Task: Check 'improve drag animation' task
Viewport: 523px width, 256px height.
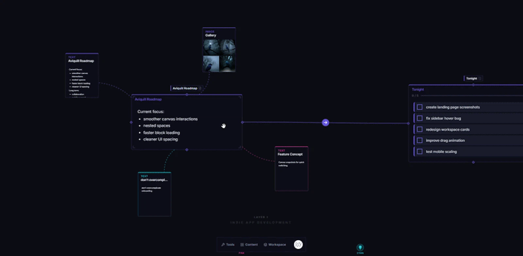Action: click(x=420, y=140)
